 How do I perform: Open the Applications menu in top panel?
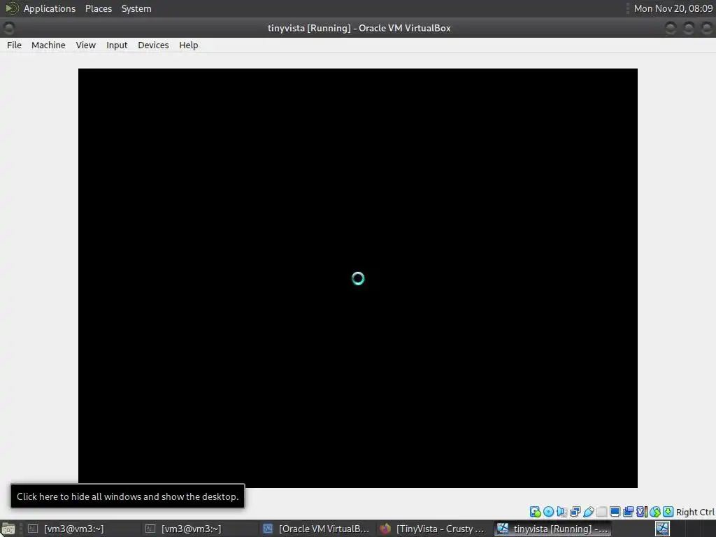click(50, 8)
